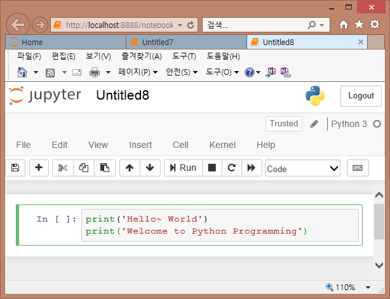Viewport: 390px width, 299px height.
Task: Click the Logout button
Action: pyautogui.click(x=361, y=96)
